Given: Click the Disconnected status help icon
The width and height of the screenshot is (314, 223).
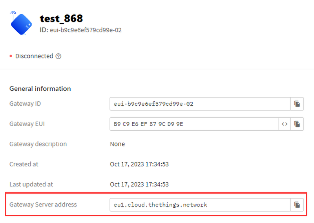Looking at the screenshot, I should 58,56.
